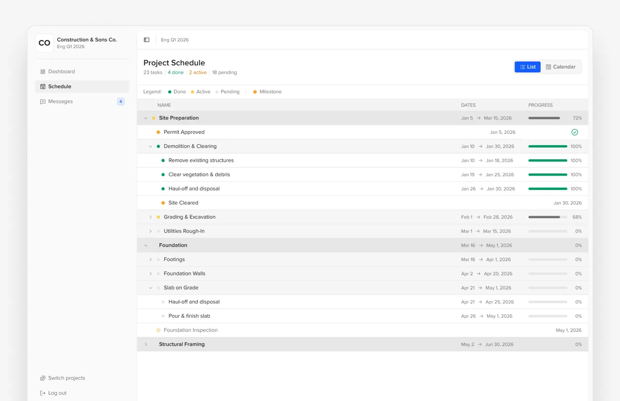
Task: Collapse the Site Preparation group
Action: [146, 118]
